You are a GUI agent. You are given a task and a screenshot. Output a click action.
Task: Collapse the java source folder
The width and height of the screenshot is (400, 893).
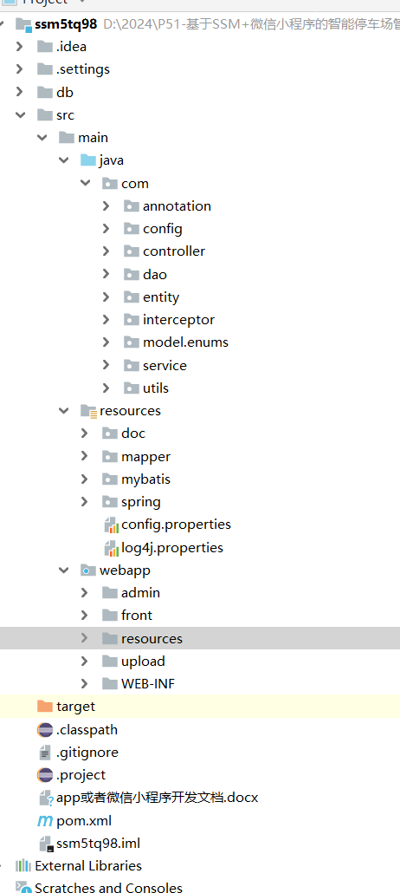63,160
